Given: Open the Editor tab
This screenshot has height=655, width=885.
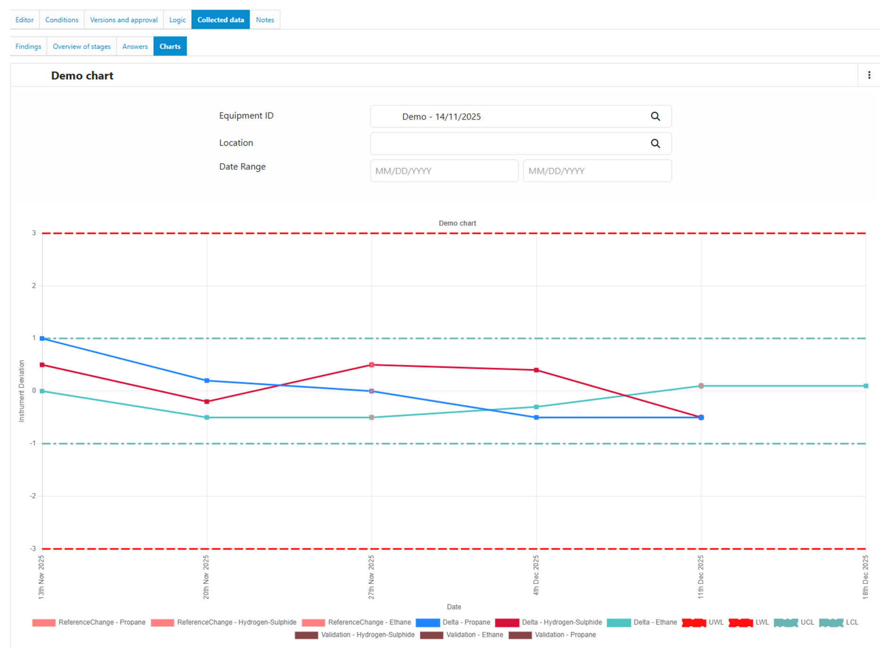Looking at the screenshot, I should [25, 20].
